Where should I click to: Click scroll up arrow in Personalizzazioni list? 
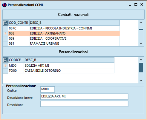point(141,60)
